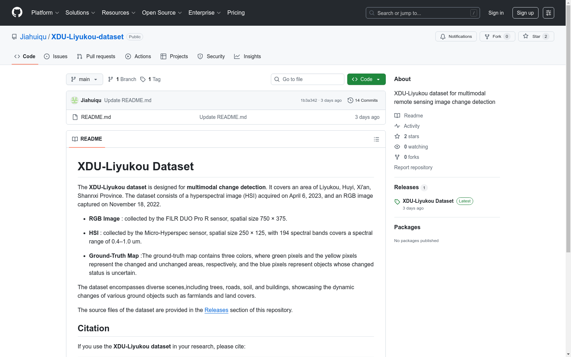Open README.md file link

(96, 117)
